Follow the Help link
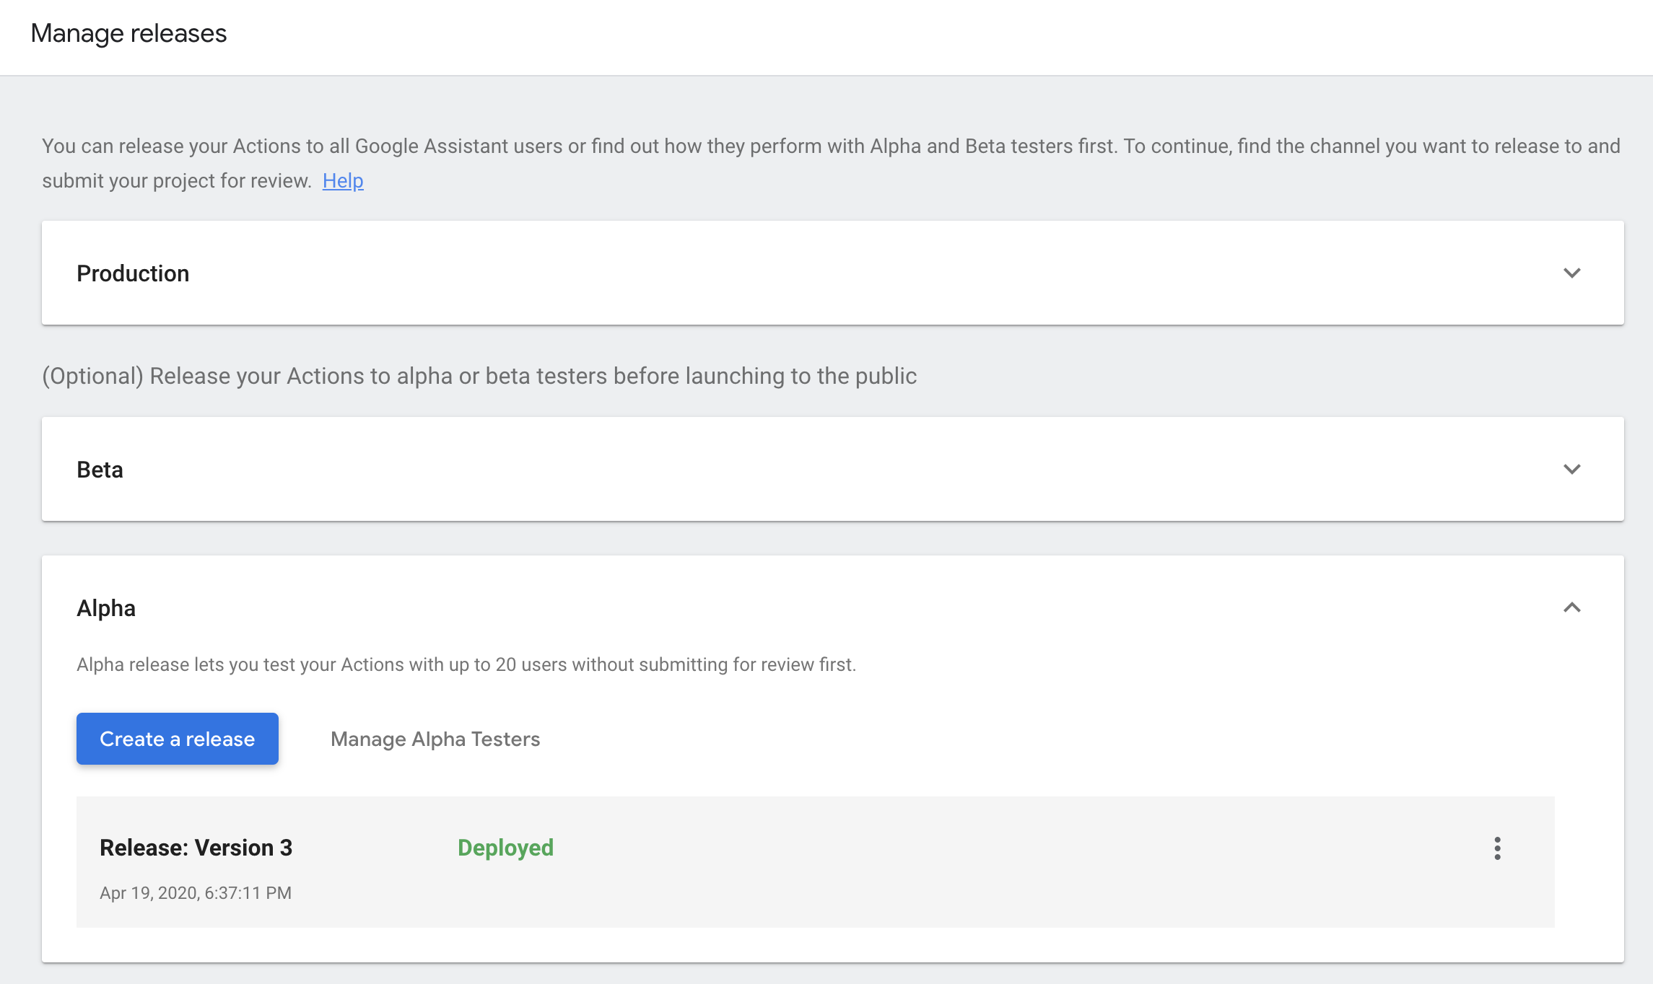This screenshot has width=1653, height=984. pyautogui.click(x=343, y=180)
